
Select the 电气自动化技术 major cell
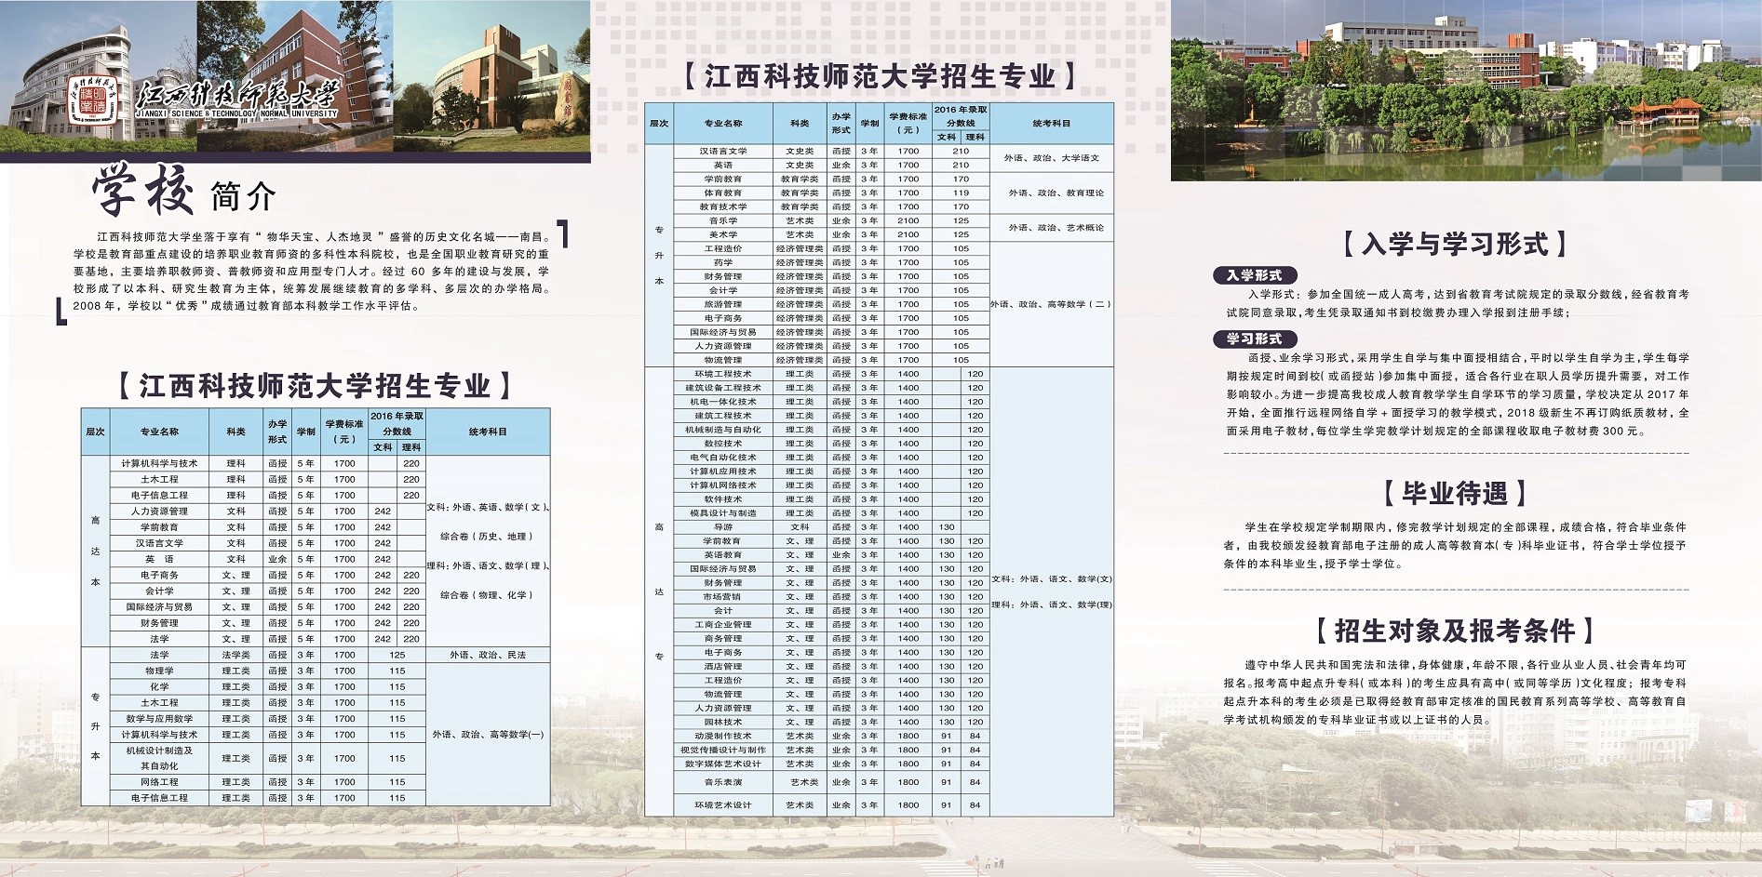pos(723,458)
